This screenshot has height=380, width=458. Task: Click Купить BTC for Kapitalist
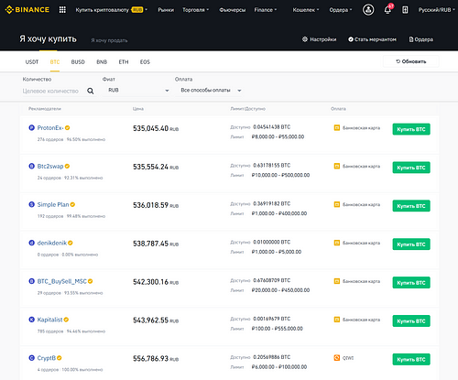point(411,321)
